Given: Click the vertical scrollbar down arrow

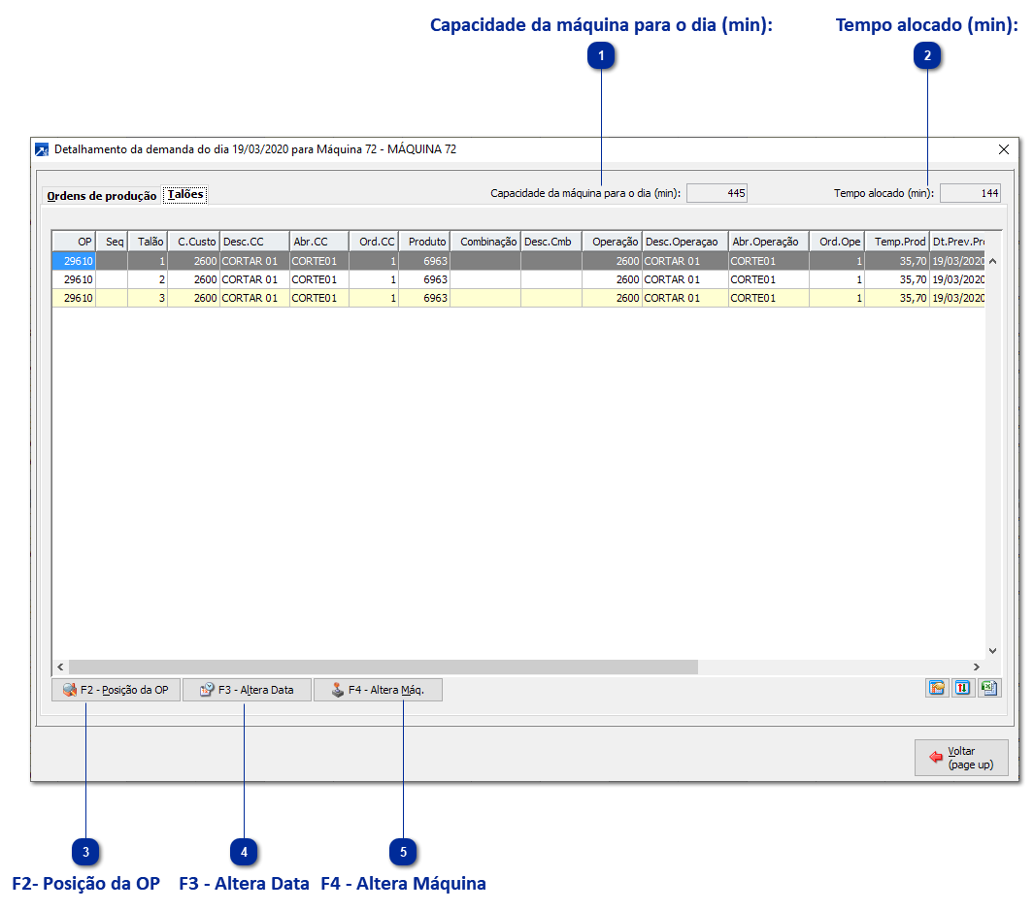Looking at the screenshot, I should point(992,651).
